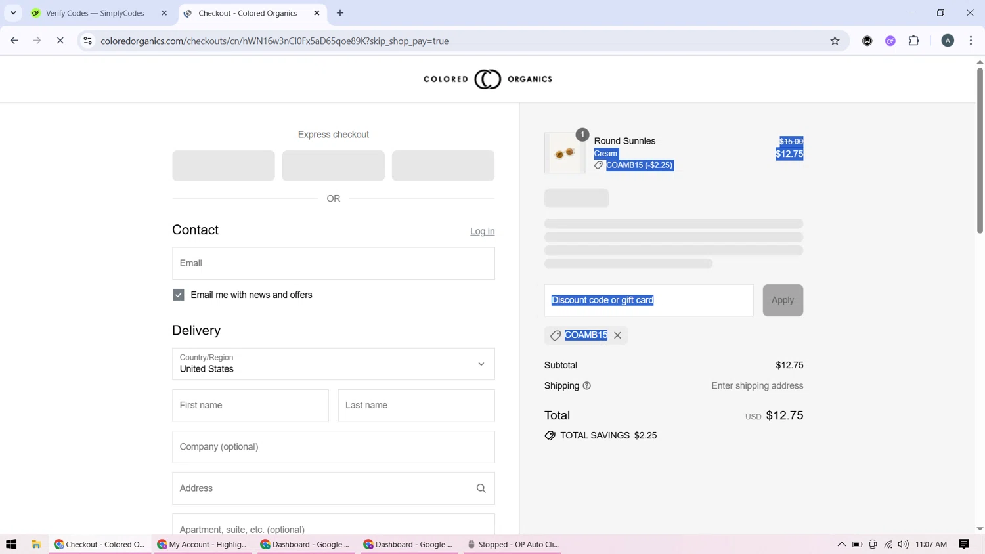Focus the First name field
Viewport: 985px width, 554px height.
[x=250, y=405]
